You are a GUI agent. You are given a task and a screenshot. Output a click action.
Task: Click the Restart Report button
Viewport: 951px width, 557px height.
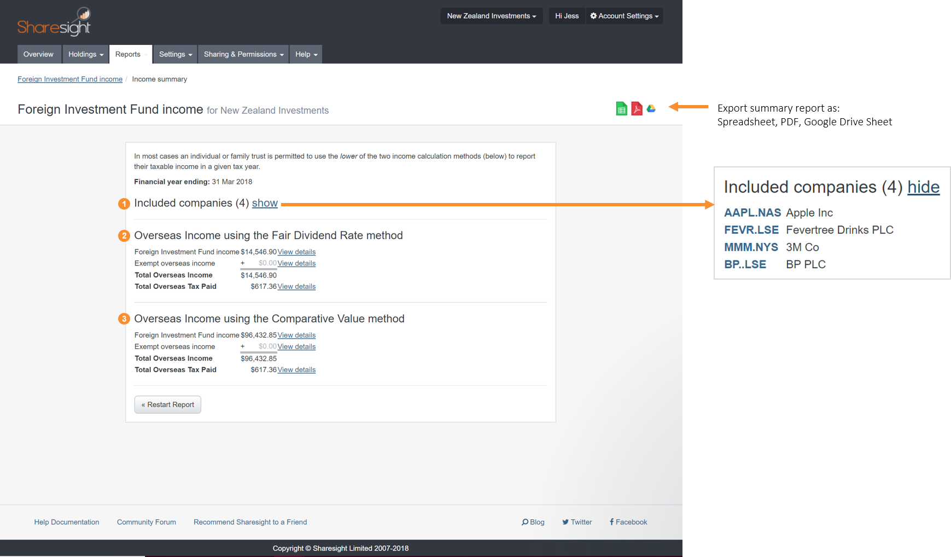[x=167, y=404]
